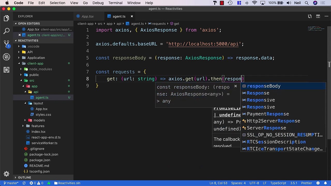Follow the localhost:5000/api URL link
The image size is (331, 186).
coord(203,44)
